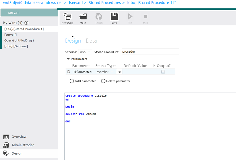Screen dimensions: 236x160
Task: Click the minus icon for Delete parameter
Action: (x=103, y=81)
